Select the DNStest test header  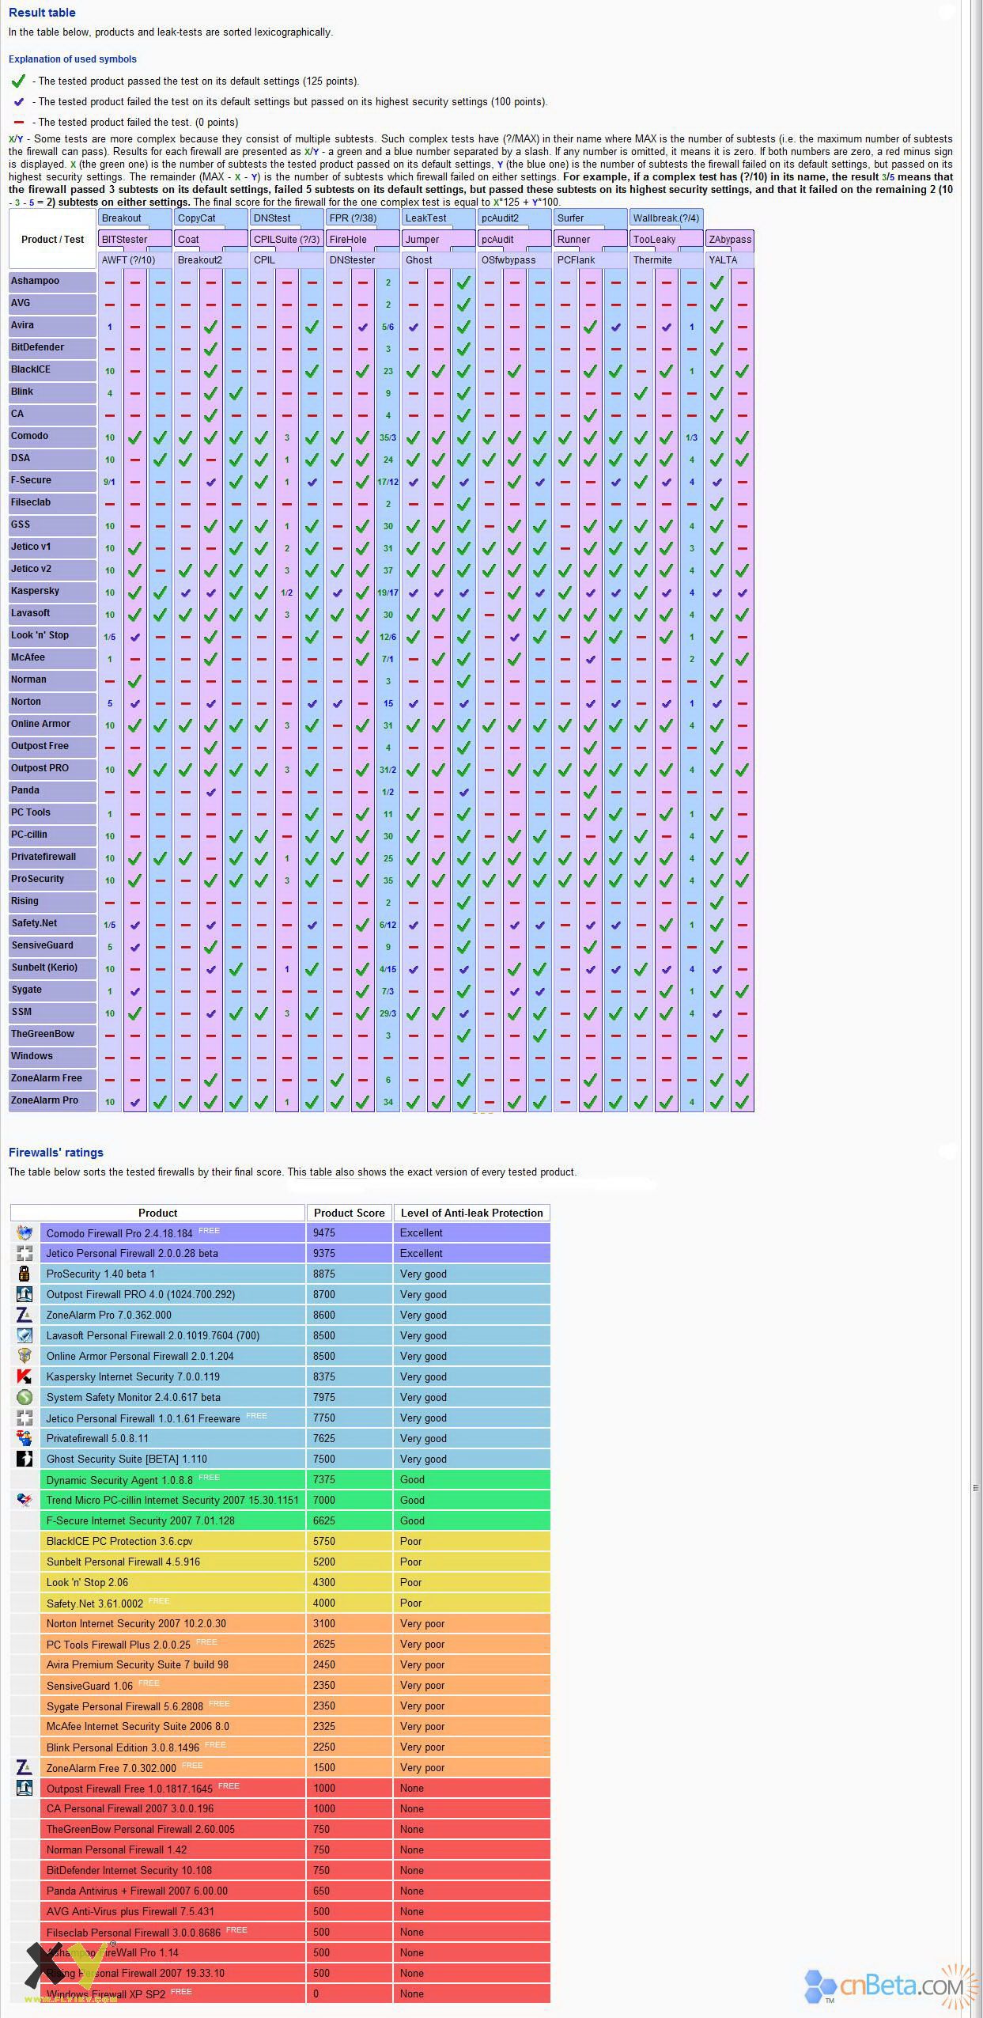(287, 218)
